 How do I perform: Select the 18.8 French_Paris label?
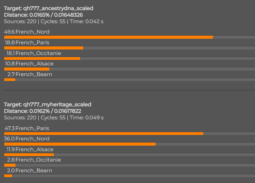(27, 43)
